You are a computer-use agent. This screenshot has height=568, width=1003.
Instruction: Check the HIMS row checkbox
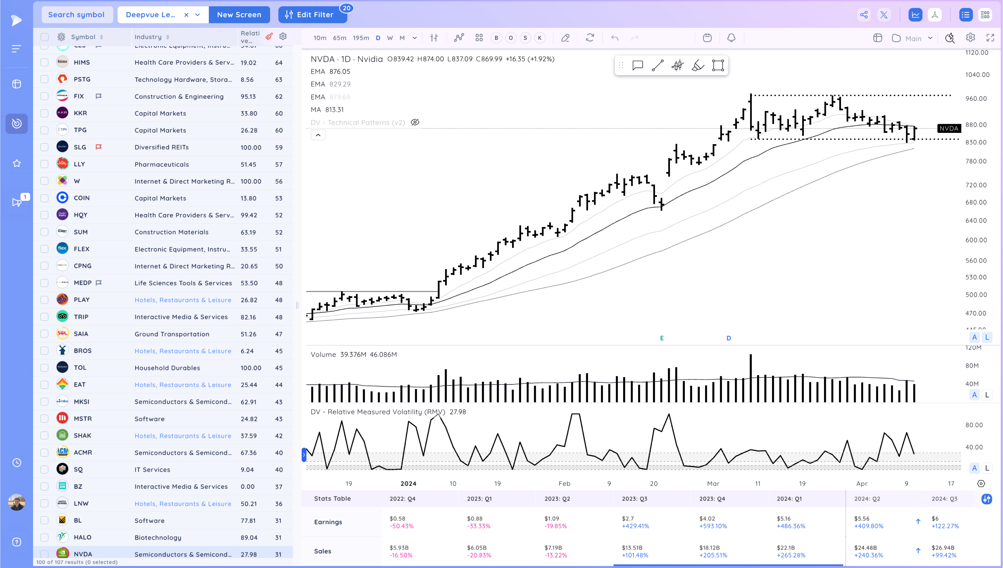44,62
